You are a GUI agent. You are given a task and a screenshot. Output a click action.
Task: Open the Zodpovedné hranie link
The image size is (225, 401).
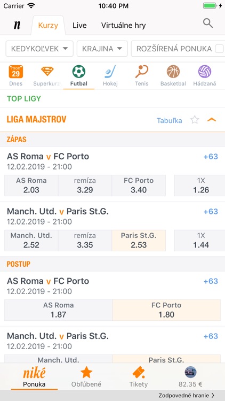[x=187, y=396]
